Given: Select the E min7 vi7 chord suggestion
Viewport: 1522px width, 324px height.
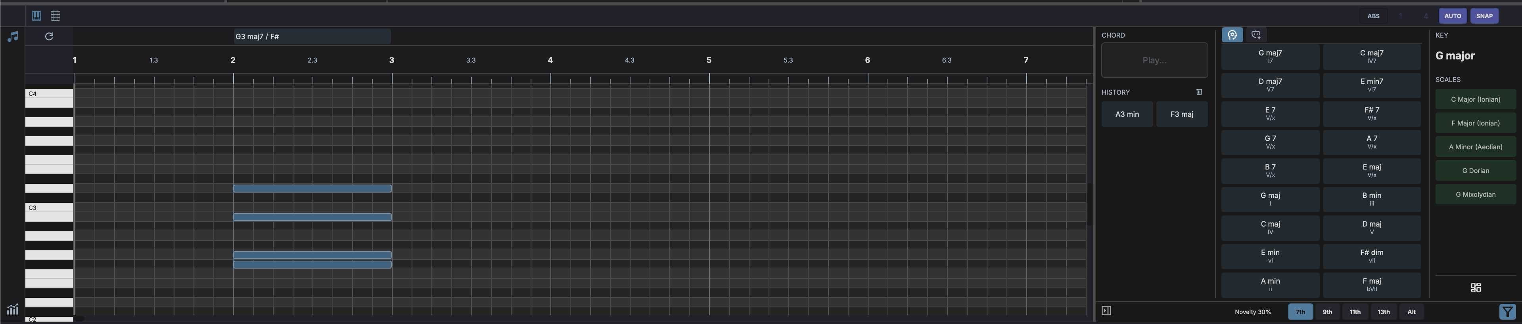Looking at the screenshot, I should tap(1371, 85).
